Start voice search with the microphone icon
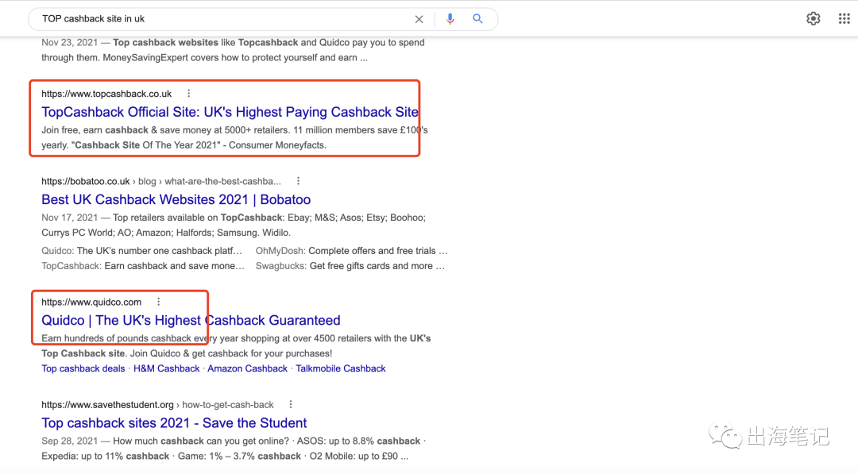Image resolution: width=858 pixels, height=474 pixels. pyautogui.click(x=450, y=19)
